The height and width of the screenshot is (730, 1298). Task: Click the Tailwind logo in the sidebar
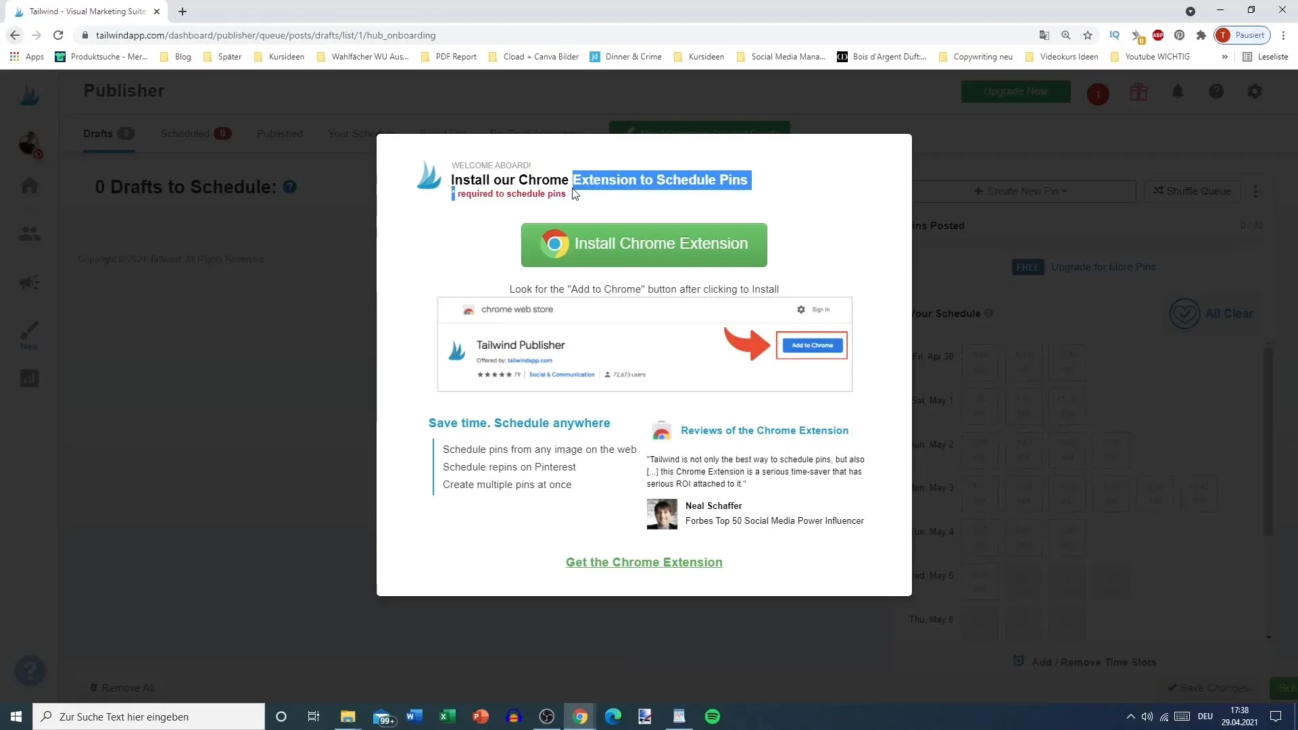click(29, 95)
